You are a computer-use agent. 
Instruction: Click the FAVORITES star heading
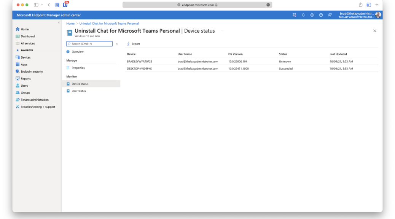point(24,50)
